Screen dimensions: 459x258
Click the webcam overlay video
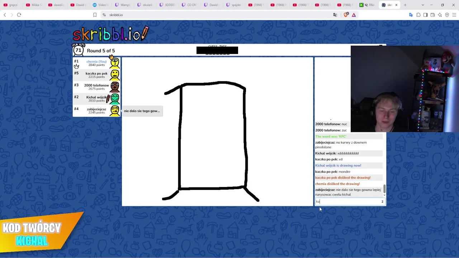click(x=405, y=89)
